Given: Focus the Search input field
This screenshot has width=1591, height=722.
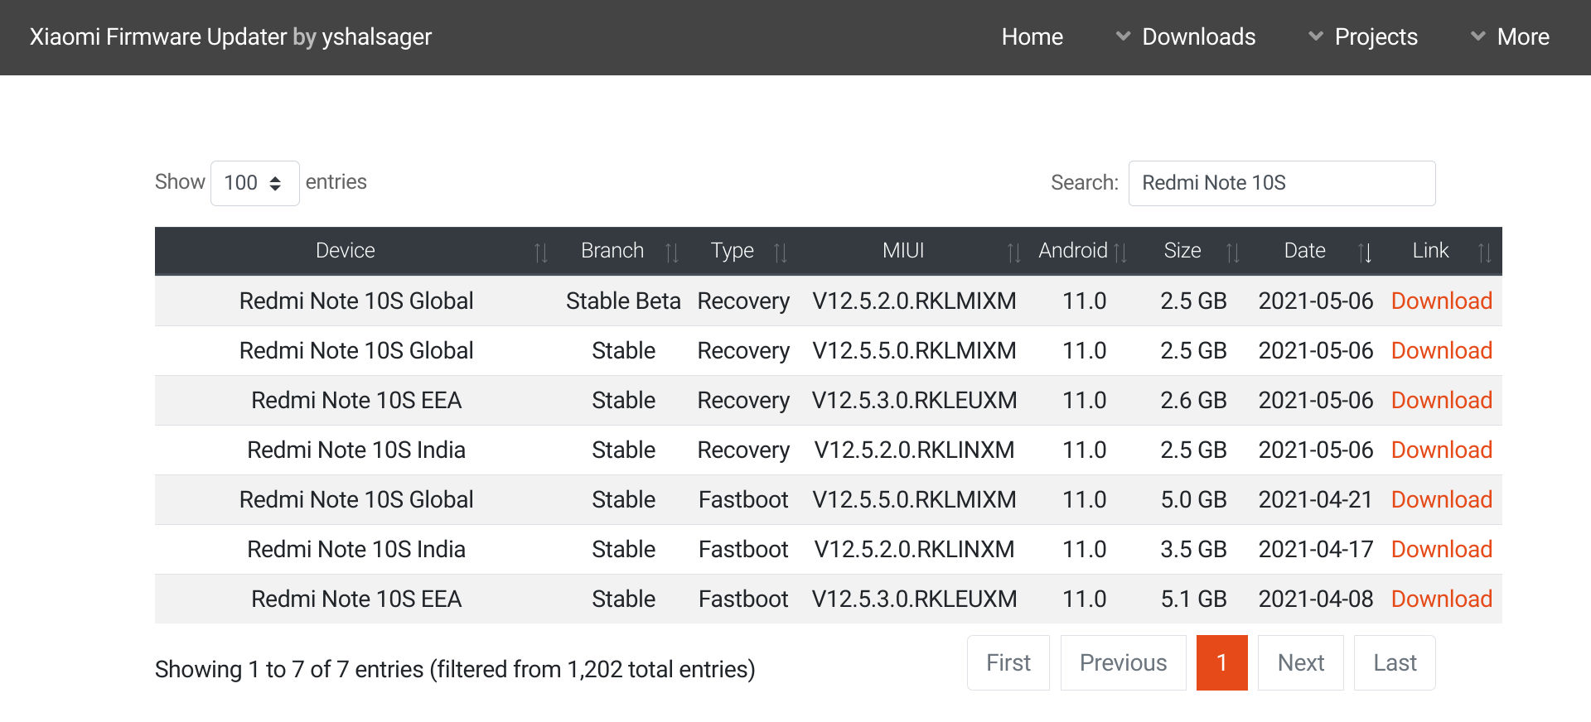Looking at the screenshot, I should pos(1282,183).
